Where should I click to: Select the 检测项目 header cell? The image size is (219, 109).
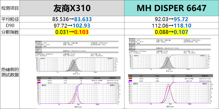point(10,8)
